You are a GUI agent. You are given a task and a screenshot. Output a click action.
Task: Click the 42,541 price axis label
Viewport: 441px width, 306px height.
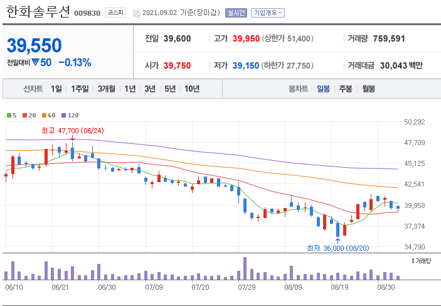click(415, 184)
